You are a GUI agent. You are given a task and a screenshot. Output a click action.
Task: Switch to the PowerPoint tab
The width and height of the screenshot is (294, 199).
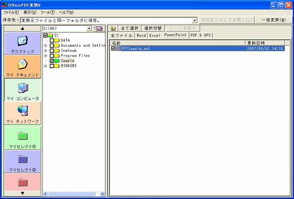coord(175,35)
